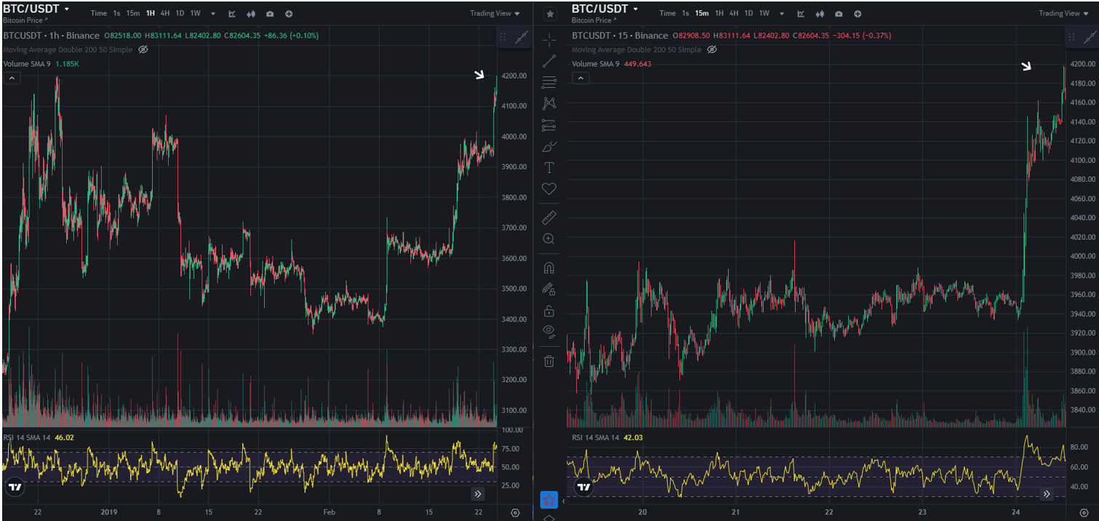The image size is (1099, 521).
Task: Open the heart icons tool
Action: [x=549, y=189]
